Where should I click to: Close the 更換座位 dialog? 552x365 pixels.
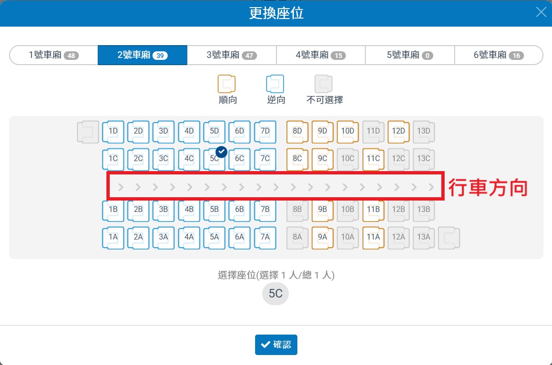click(x=541, y=12)
